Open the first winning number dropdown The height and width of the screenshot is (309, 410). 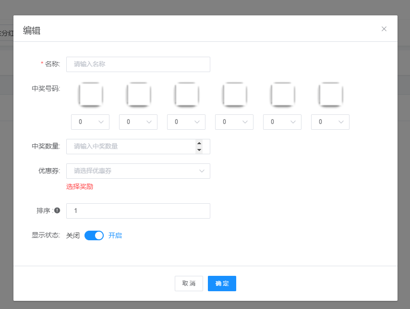pyautogui.click(x=90, y=122)
